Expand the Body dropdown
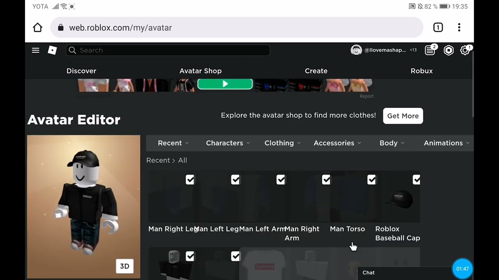499x280 pixels. coord(392,143)
